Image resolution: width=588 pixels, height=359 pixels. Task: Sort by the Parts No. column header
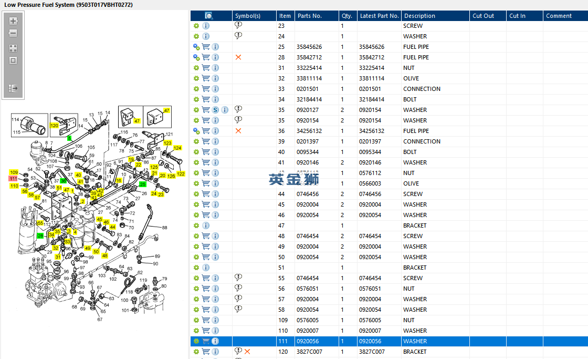317,16
